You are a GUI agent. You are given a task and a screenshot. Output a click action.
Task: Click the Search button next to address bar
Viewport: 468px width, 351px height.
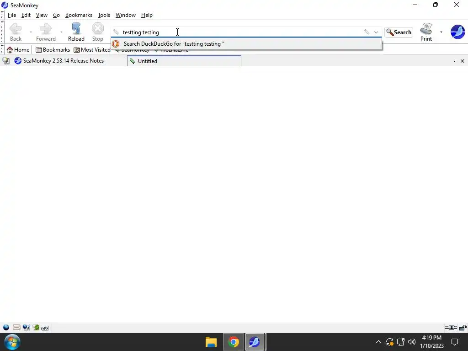[x=399, y=32]
